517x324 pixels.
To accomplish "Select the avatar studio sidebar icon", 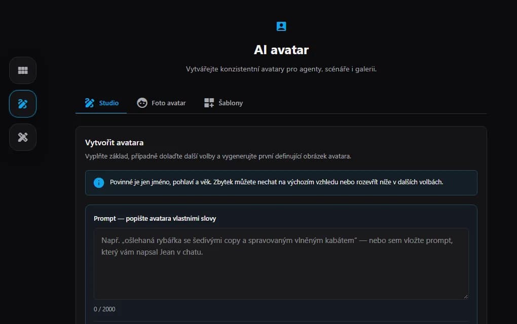I will point(23,104).
